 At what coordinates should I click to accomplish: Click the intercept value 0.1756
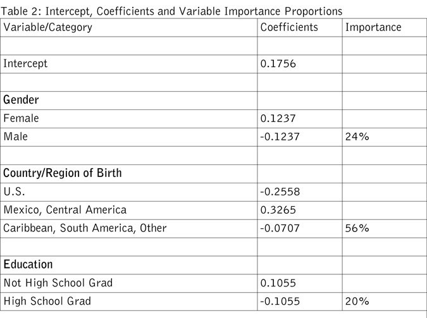277,64
